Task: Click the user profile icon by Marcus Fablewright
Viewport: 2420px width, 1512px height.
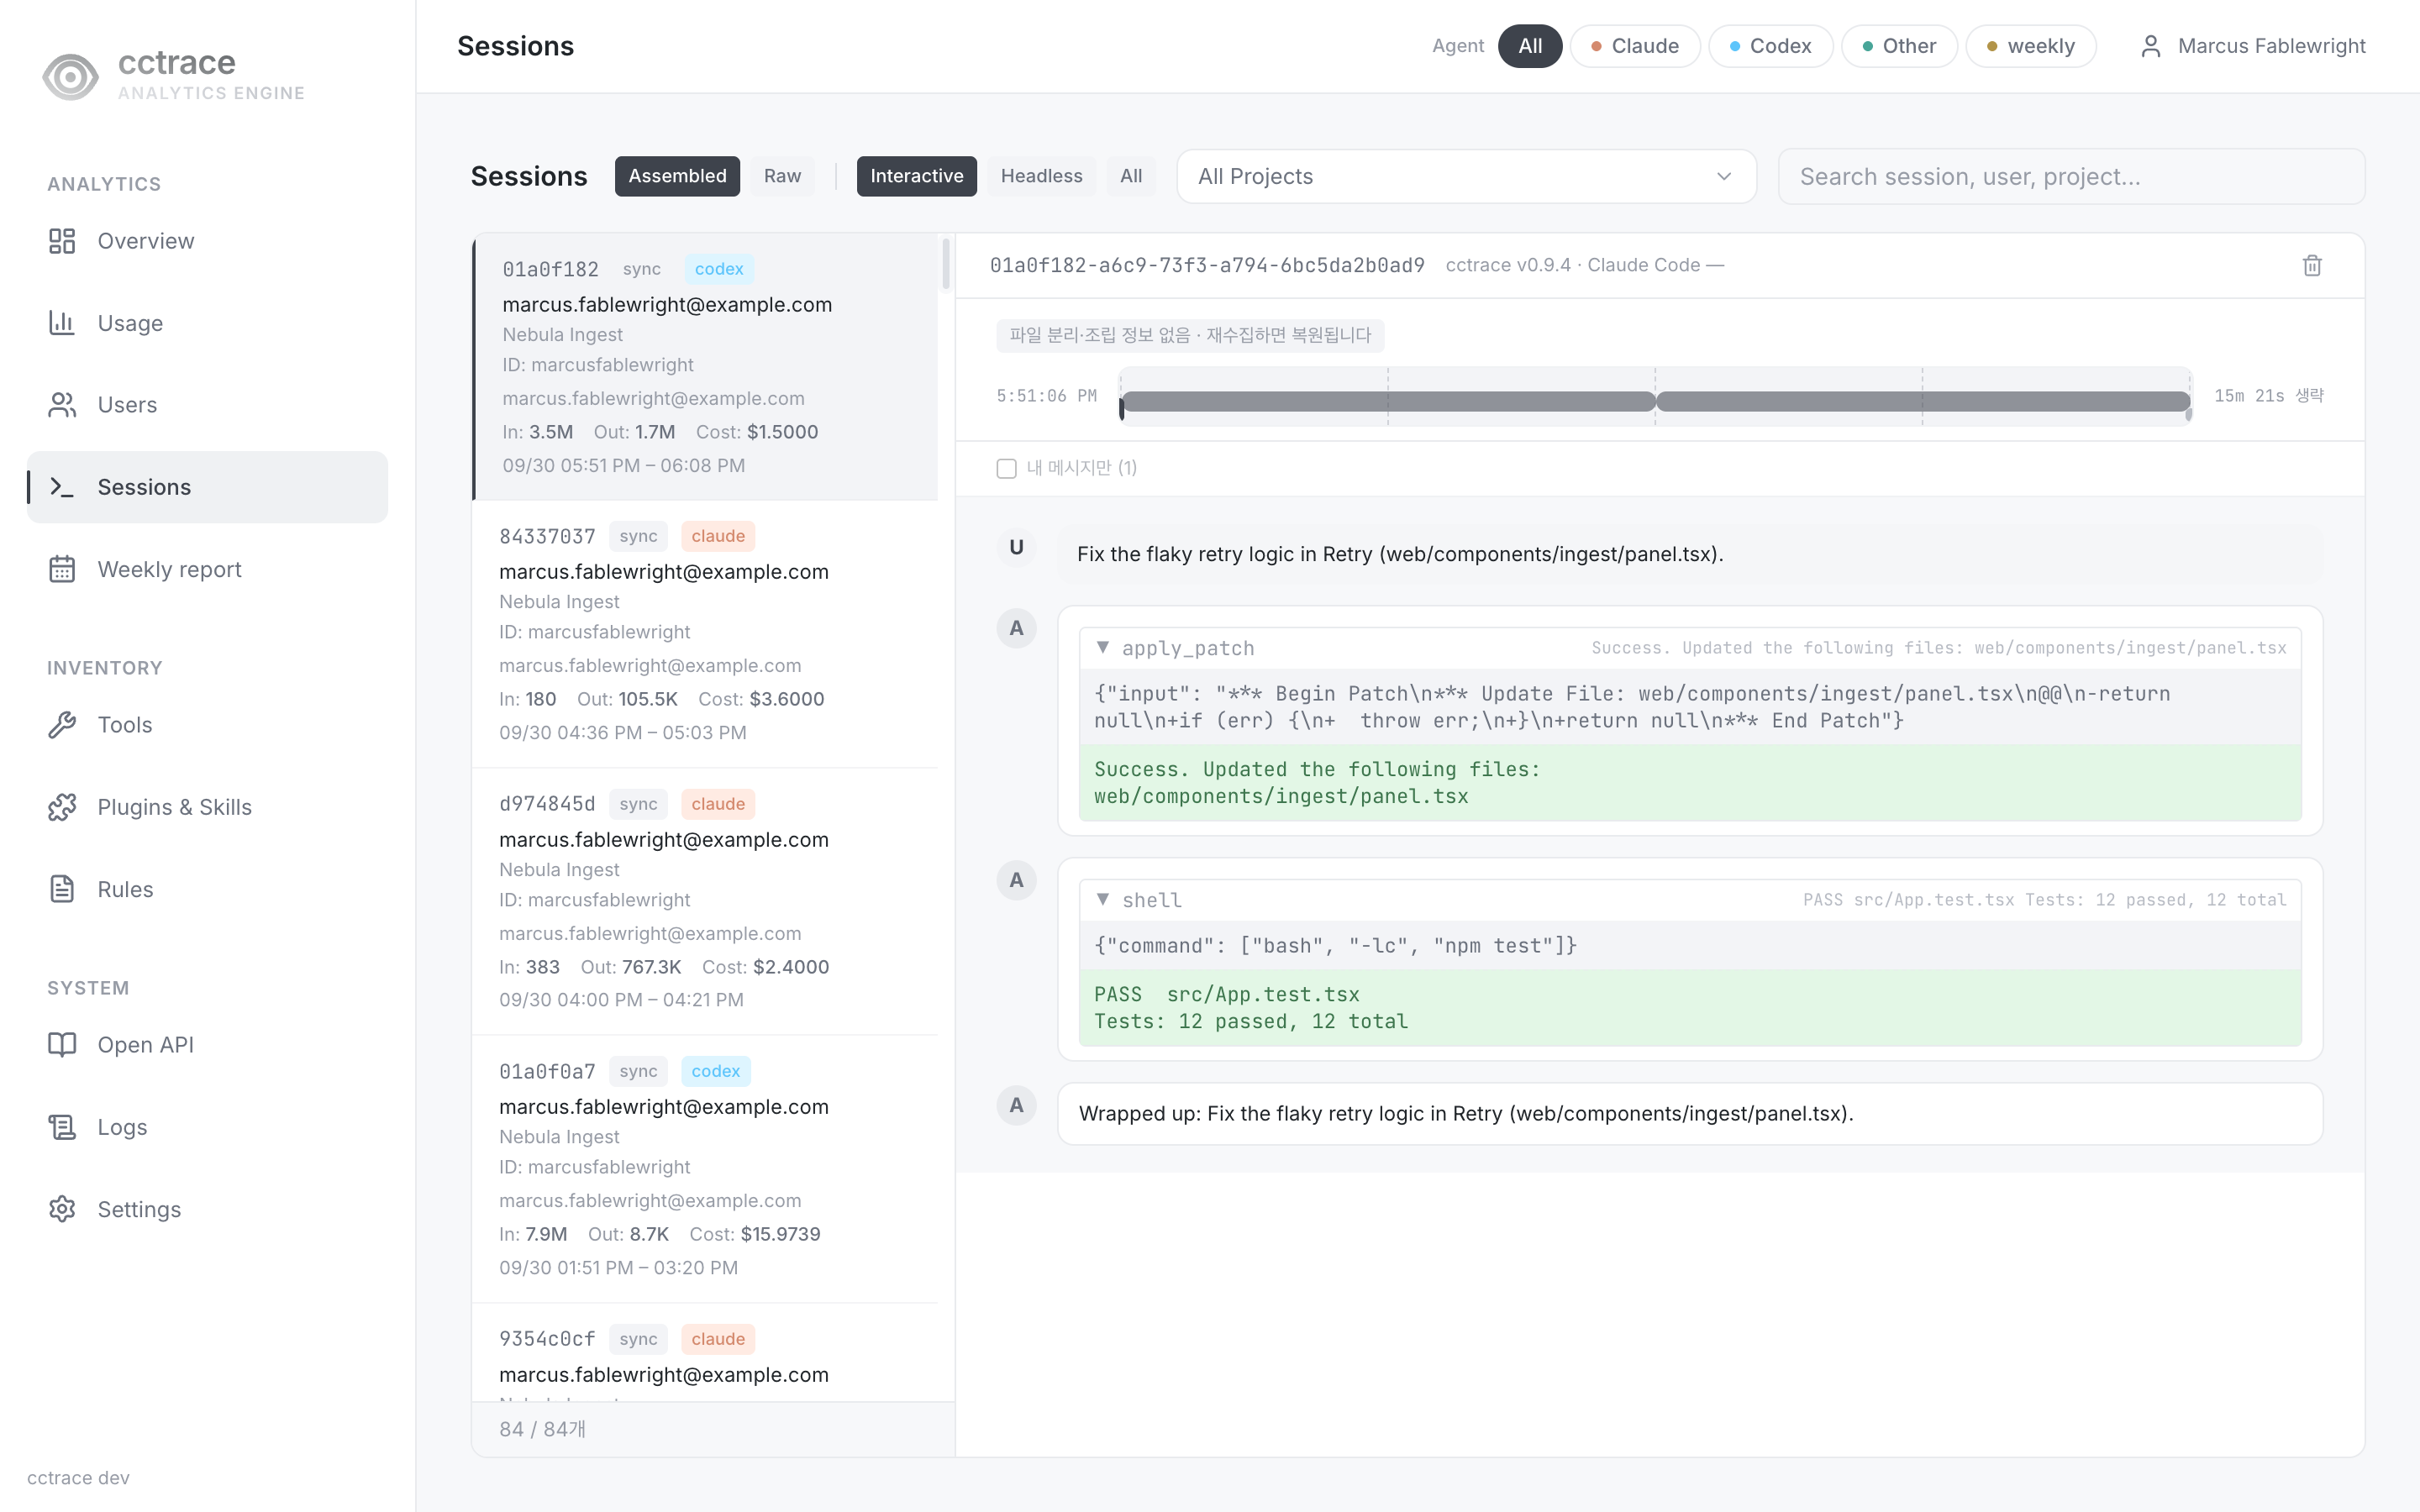Action: (x=2151, y=46)
